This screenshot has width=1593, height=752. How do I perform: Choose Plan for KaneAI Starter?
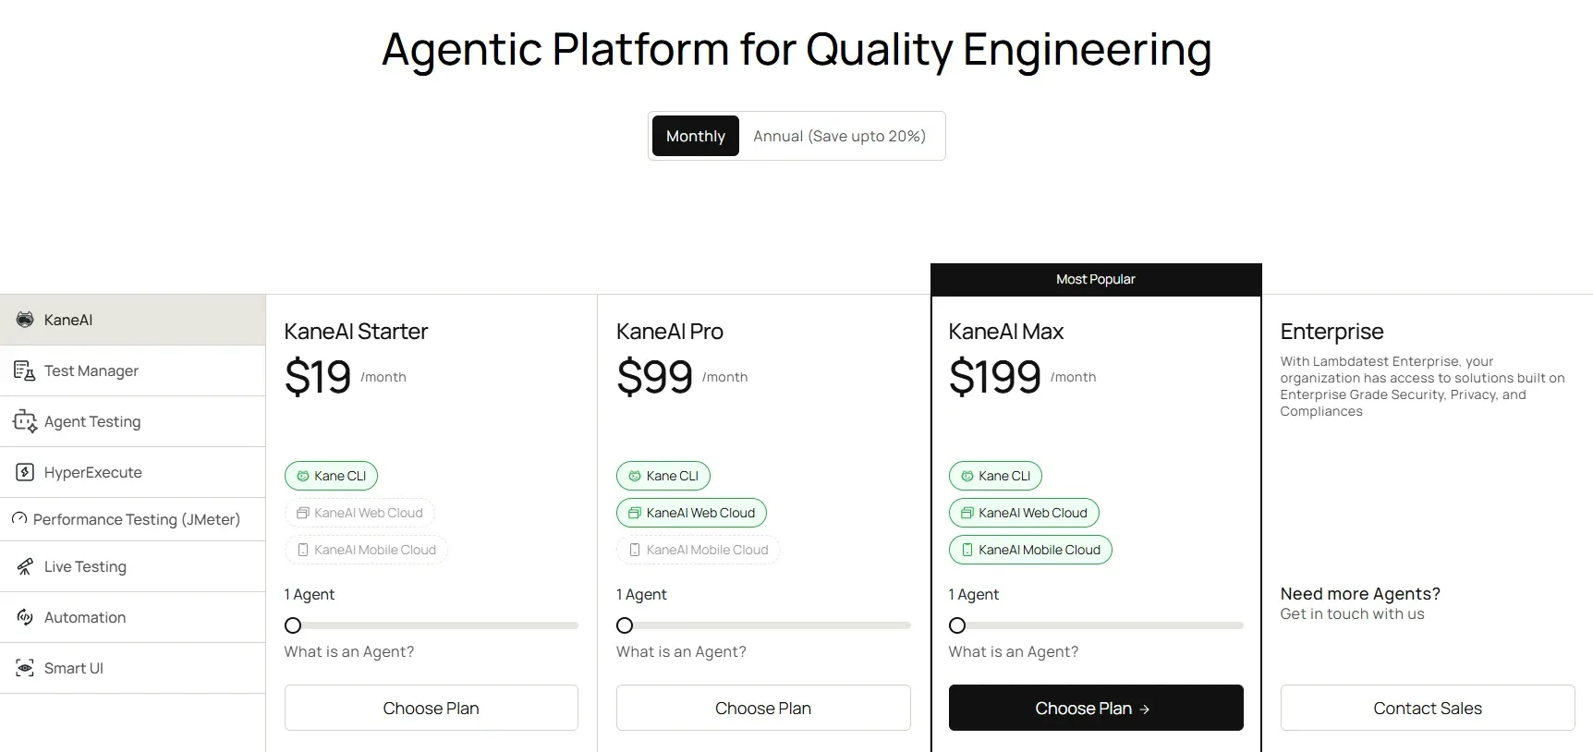point(432,708)
